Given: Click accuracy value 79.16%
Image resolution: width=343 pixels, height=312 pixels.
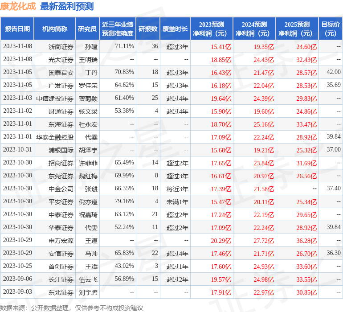Looking at the screenshot, I should click(124, 201).
